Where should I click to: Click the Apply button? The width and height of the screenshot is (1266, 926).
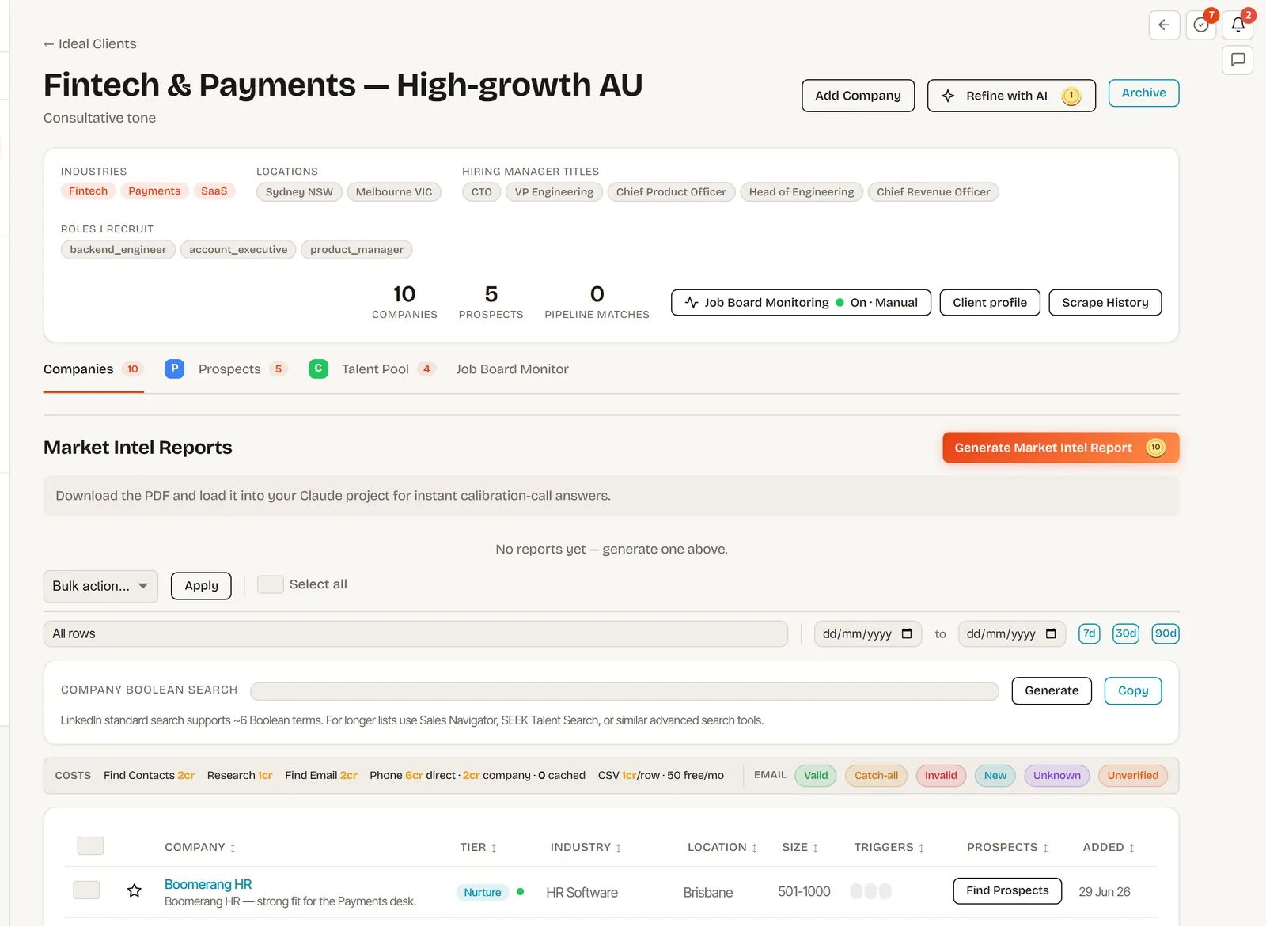click(201, 586)
